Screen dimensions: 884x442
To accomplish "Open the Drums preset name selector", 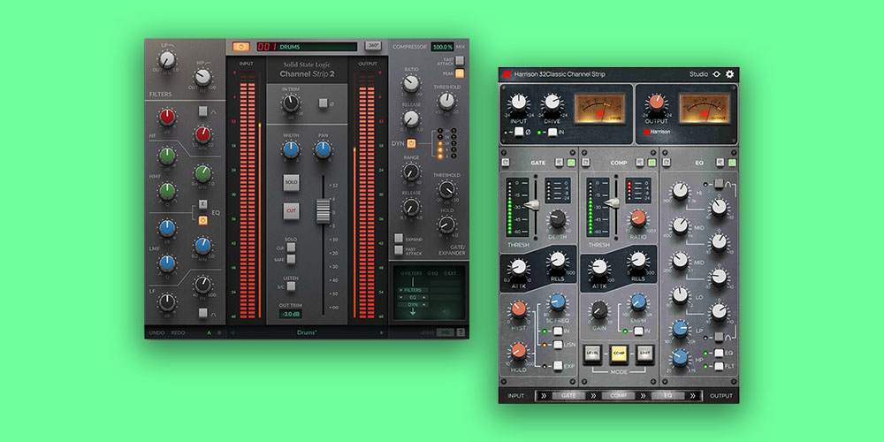I will (308, 333).
